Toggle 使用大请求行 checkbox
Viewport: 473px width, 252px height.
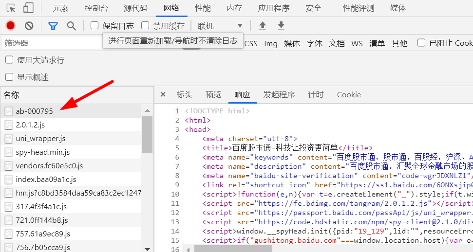coord(9,60)
